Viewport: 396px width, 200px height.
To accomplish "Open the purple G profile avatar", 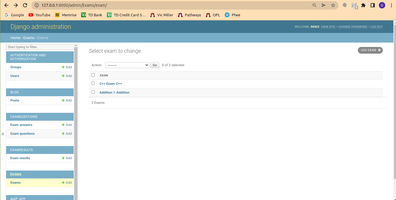I will (x=382, y=5).
